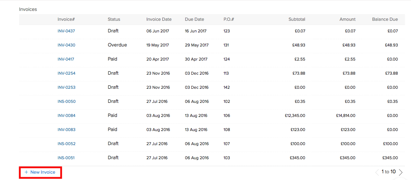This screenshot has width=411, height=180.
Task: Click the New Invoice button
Action: (x=40, y=172)
